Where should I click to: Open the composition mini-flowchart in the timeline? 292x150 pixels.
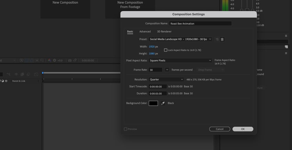[9, 74]
